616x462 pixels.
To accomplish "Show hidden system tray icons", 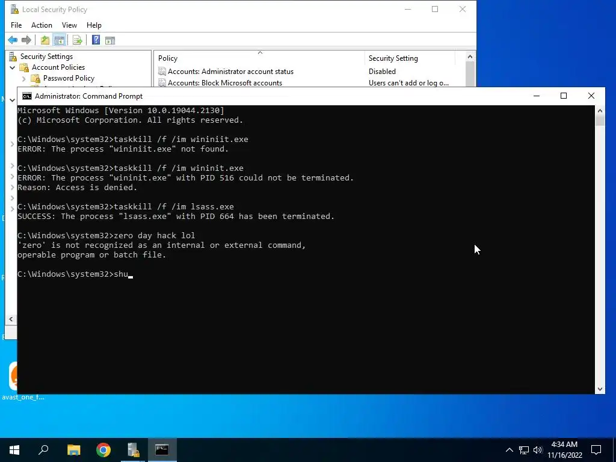I will click(x=509, y=450).
